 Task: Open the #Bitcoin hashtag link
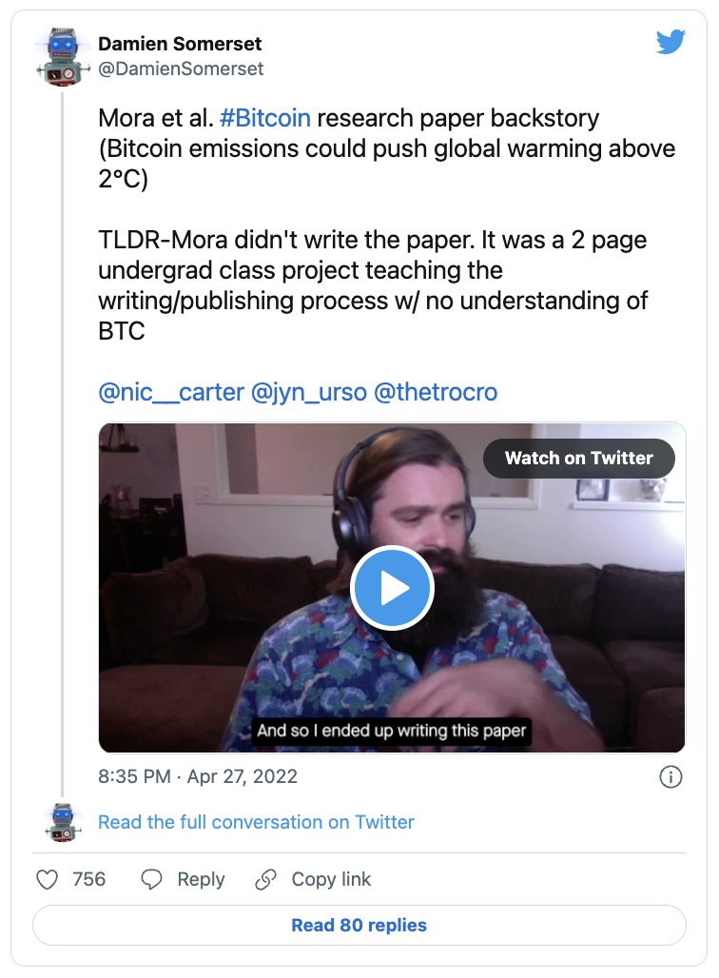coord(264,119)
